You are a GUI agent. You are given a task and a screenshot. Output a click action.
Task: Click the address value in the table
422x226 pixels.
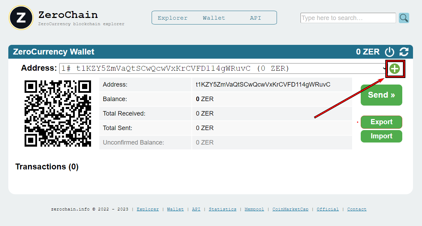coord(263,85)
